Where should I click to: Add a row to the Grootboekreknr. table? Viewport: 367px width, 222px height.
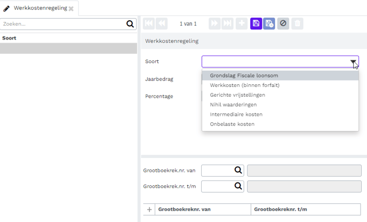click(x=149, y=209)
